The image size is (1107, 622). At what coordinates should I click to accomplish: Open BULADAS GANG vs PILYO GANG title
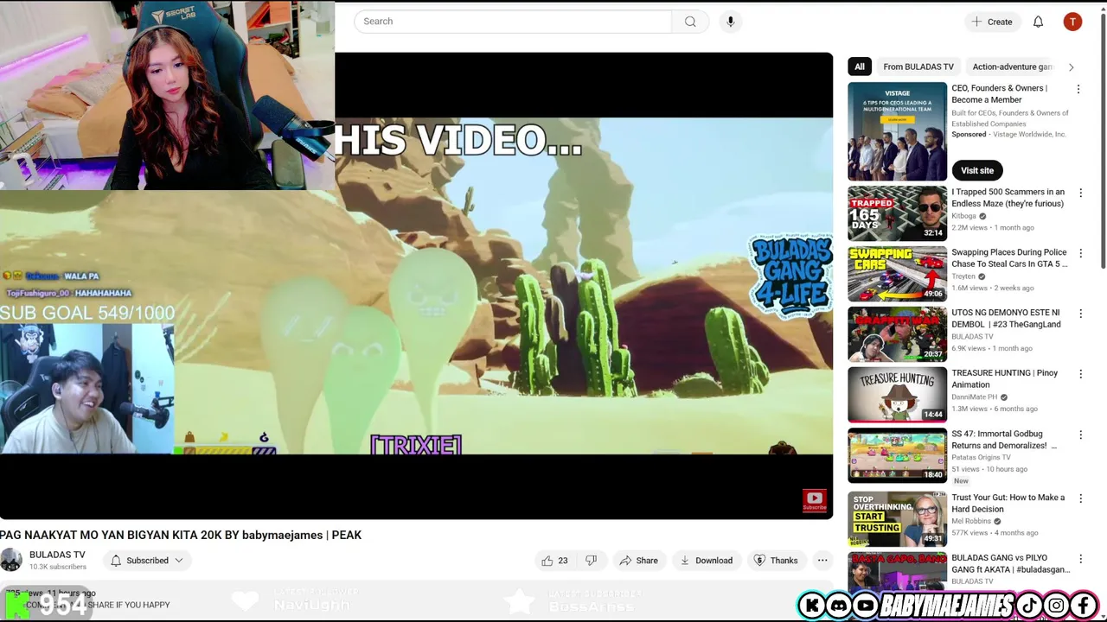[x=1011, y=564]
